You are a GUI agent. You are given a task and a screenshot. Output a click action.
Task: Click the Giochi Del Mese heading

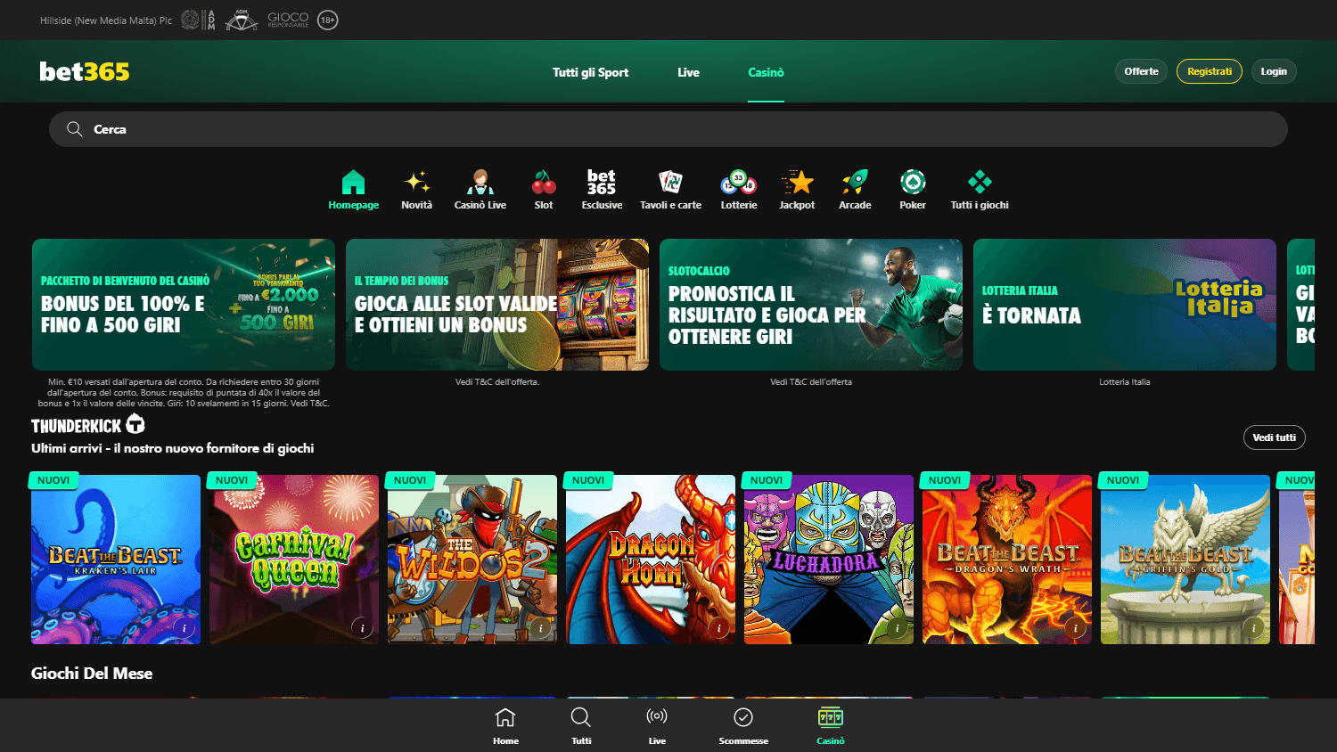pyautogui.click(x=92, y=674)
